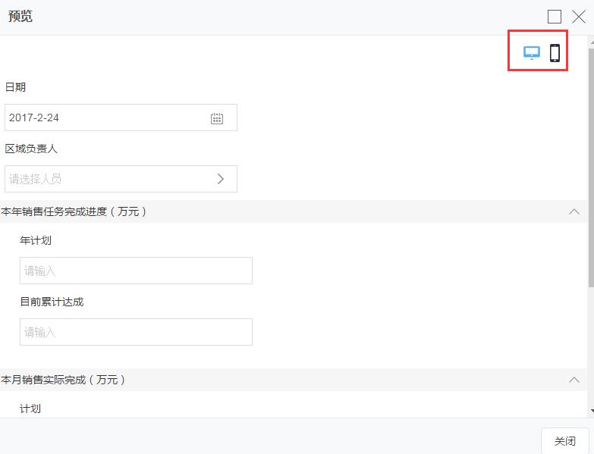Click the 请选择人员 selection field
Screen dimensions: 594x454
(x=106, y=179)
